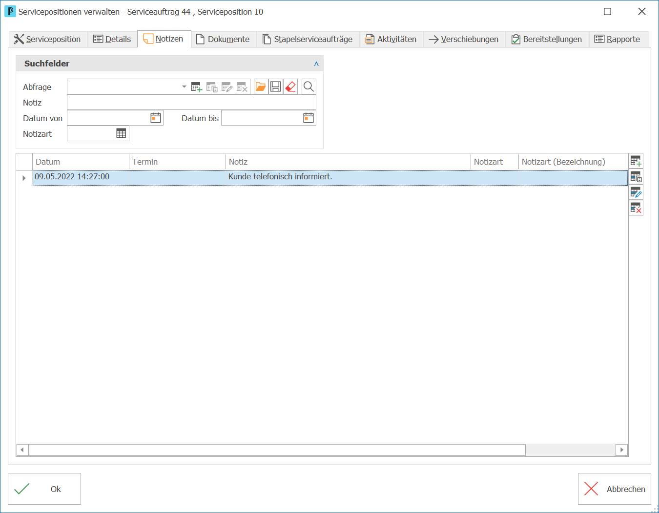
Task: Select the Notizen tab
Action: (164, 39)
